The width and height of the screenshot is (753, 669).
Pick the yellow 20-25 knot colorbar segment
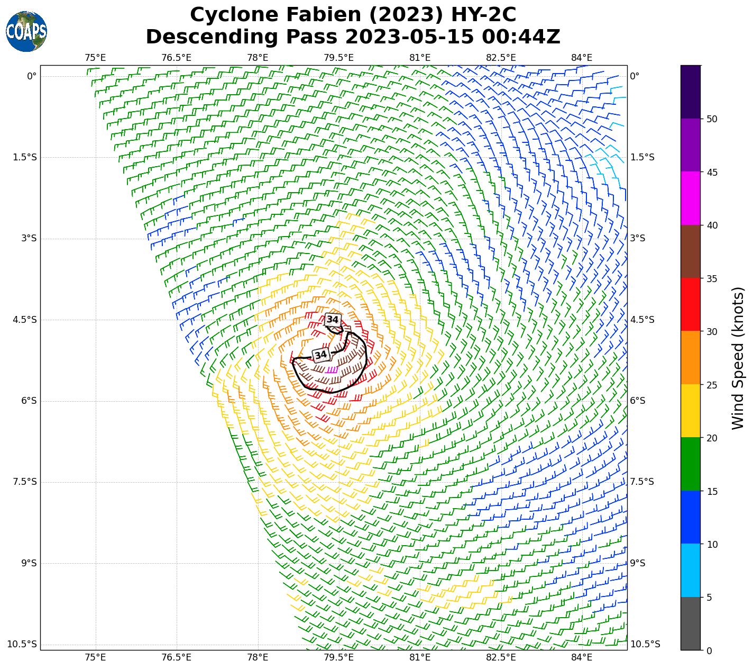690,411
